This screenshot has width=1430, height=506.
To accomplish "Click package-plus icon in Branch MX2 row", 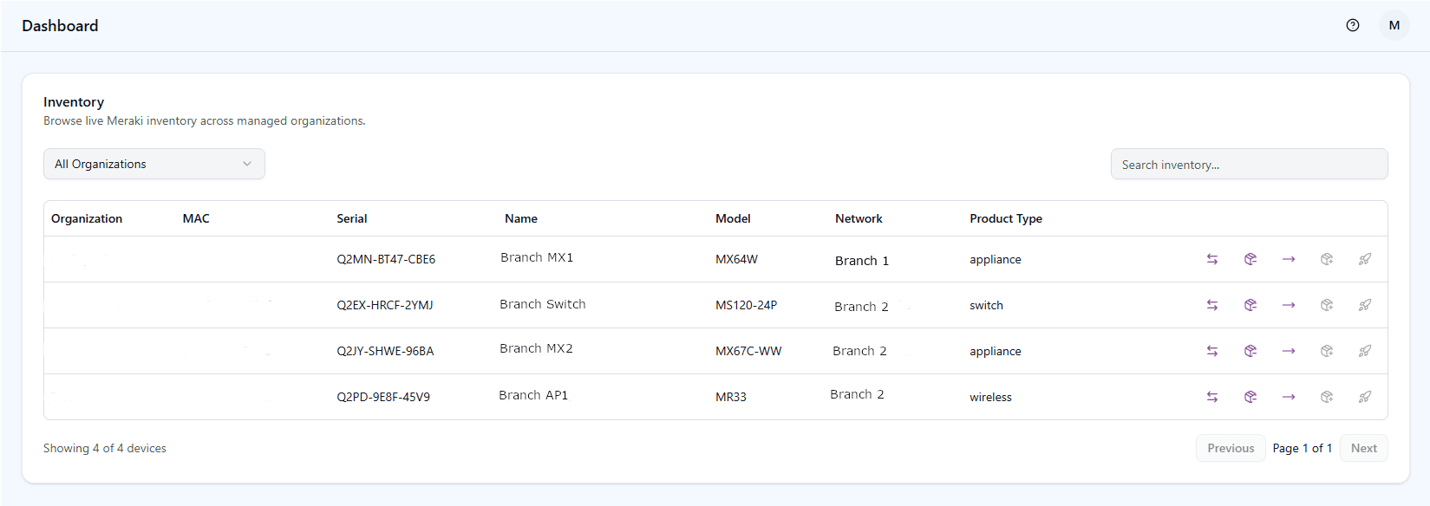I will (x=1327, y=351).
